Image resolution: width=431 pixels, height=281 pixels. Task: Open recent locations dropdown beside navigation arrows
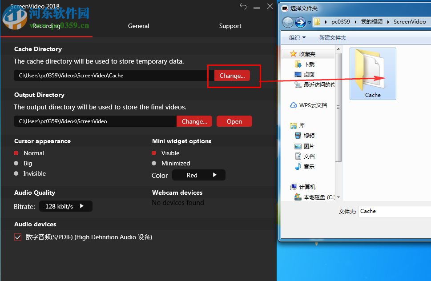309,23
